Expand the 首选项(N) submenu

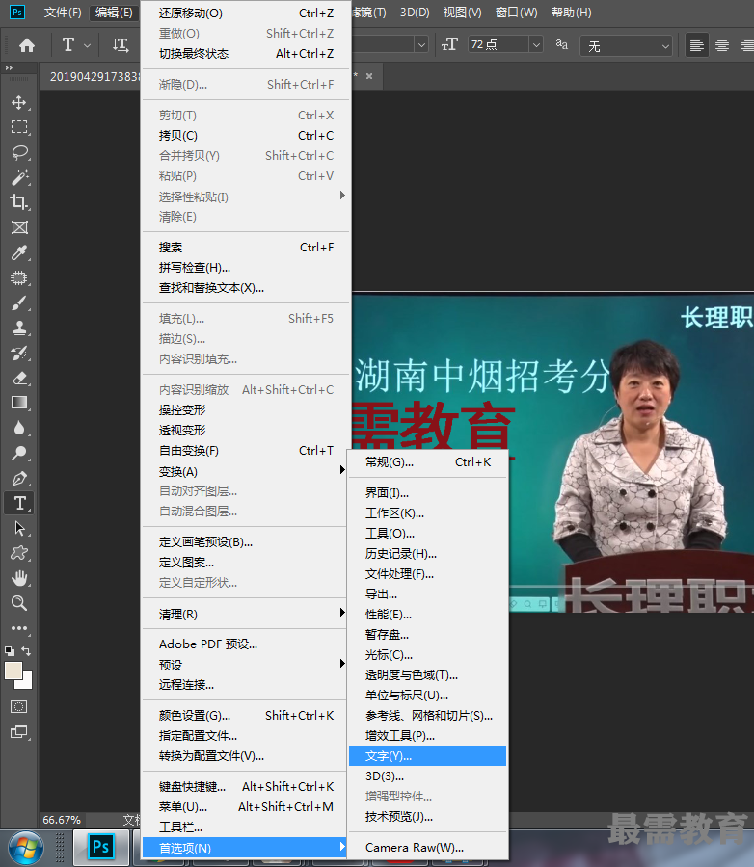(x=245, y=848)
